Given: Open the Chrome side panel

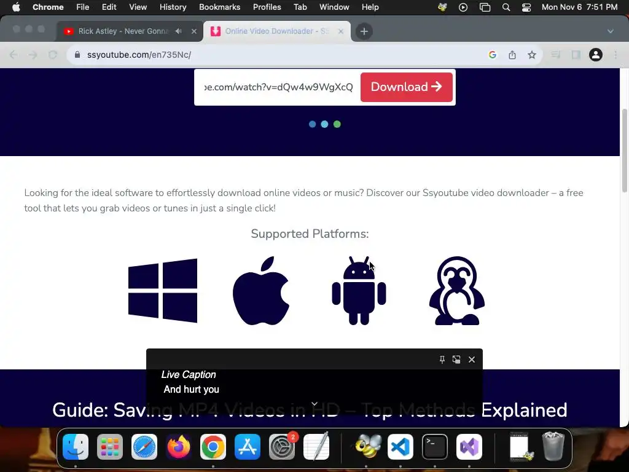Looking at the screenshot, I should (576, 55).
